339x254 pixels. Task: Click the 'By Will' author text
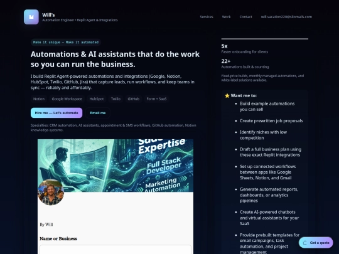[x=46, y=225]
